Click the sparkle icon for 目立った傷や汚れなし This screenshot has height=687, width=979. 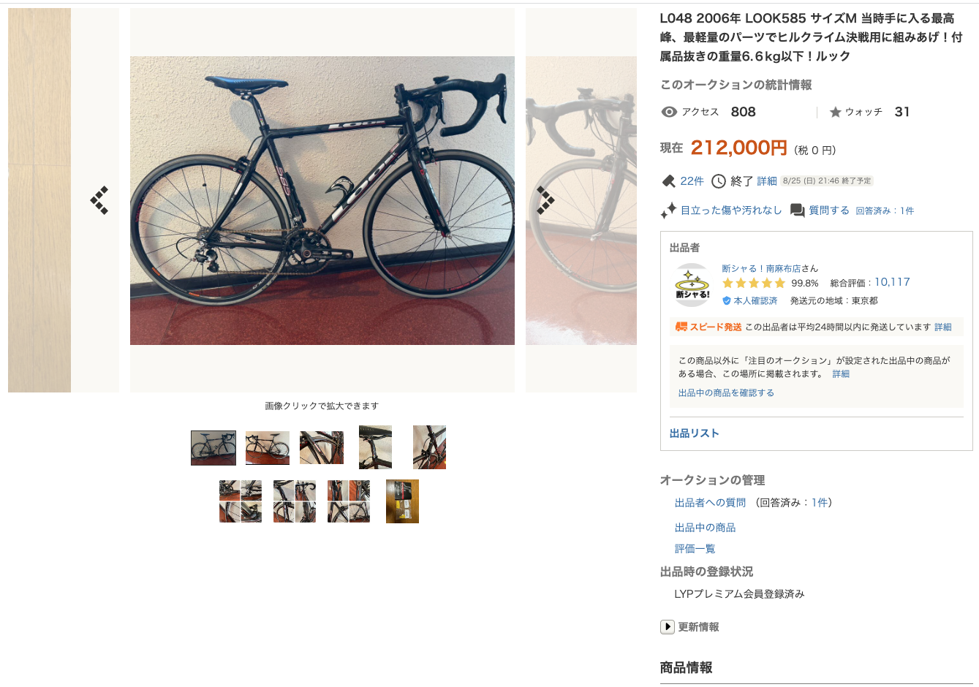(x=668, y=210)
